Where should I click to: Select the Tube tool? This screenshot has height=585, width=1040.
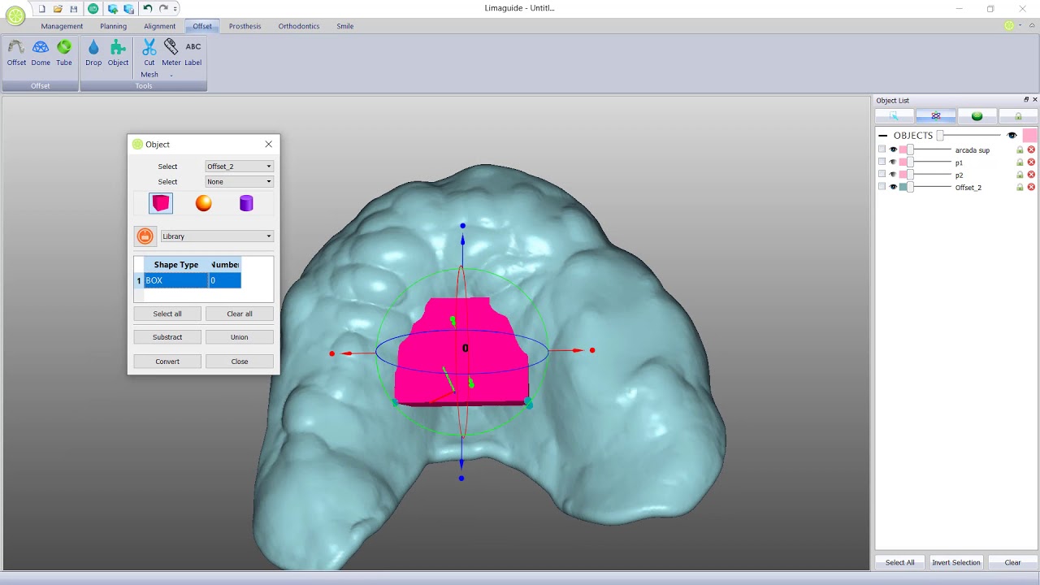pos(64,53)
